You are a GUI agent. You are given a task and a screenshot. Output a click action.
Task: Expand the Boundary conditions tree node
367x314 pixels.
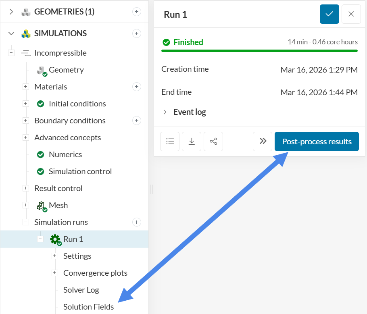[x=26, y=121]
